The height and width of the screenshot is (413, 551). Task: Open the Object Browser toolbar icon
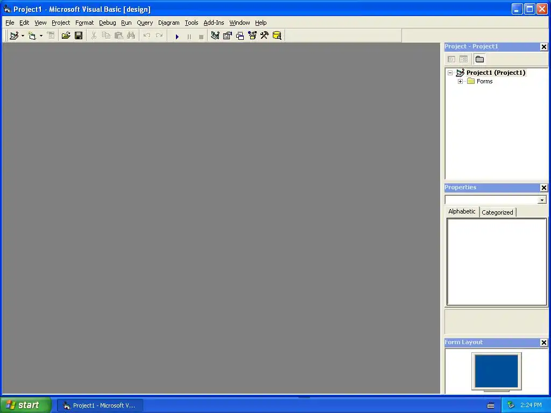pos(252,35)
